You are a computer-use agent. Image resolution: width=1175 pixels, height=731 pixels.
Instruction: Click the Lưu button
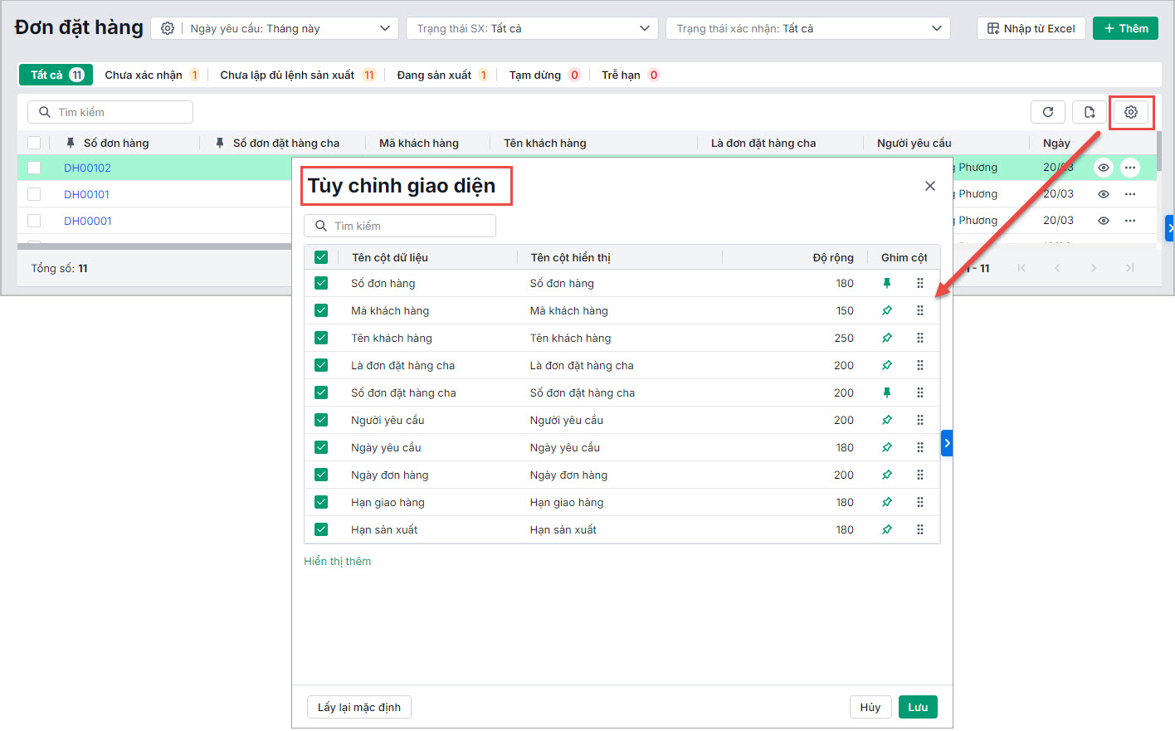[x=917, y=707]
